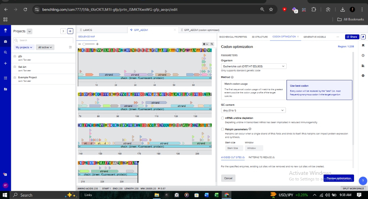Click the sequence map search magnifier icon

(212, 44)
